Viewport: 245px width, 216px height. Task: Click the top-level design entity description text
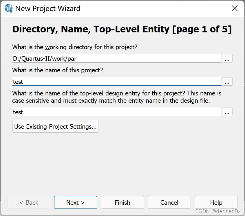(x=117, y=97)
